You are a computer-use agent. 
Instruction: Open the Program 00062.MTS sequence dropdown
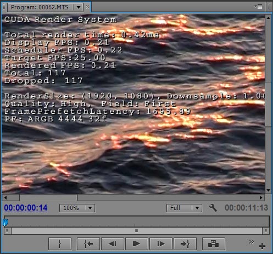79,7
